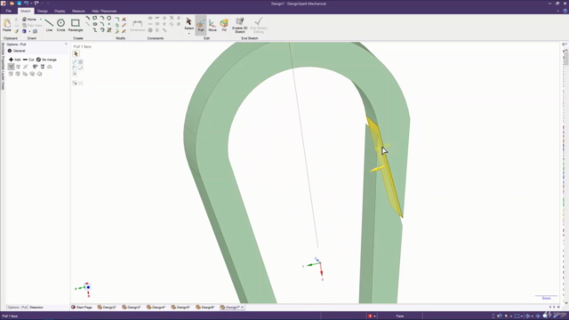Switch to the Design6 document tab
Viewport: 569px width, 320px height.
click(205, 308)
